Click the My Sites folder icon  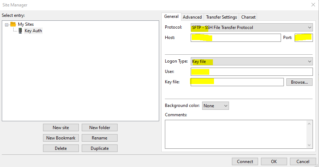(13, 24)
